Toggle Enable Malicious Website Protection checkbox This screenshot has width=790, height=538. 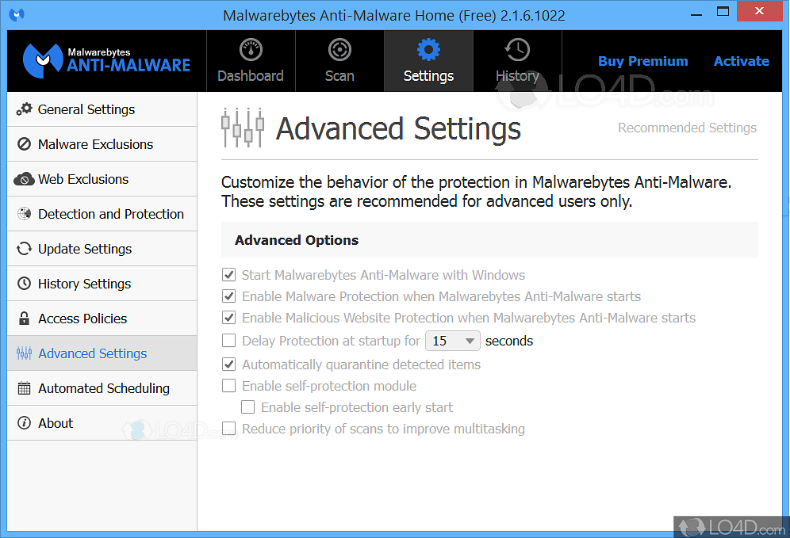(x=228, y=318)
